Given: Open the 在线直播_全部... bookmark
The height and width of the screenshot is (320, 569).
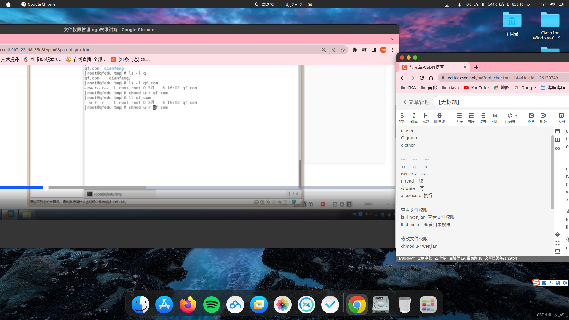Looking at the screenshot, I should tap(86, 60).
